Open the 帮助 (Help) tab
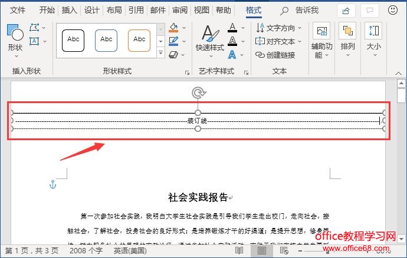 (x=223, y=11)
